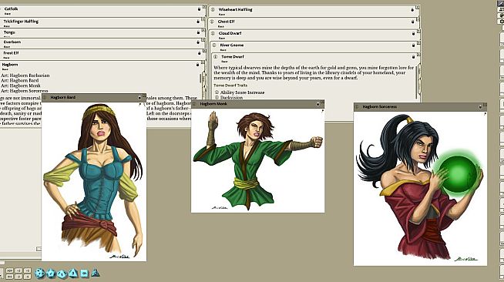Click the +2 modifier button

(x=18, y=270)
